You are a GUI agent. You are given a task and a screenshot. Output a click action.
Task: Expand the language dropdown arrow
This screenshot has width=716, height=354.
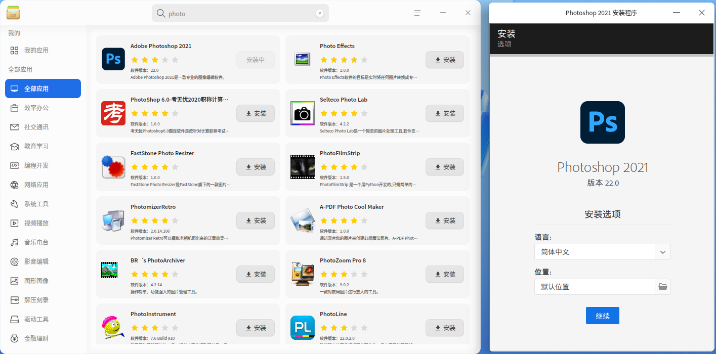point(663,252)
